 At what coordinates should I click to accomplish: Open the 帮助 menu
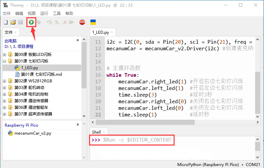69,13
